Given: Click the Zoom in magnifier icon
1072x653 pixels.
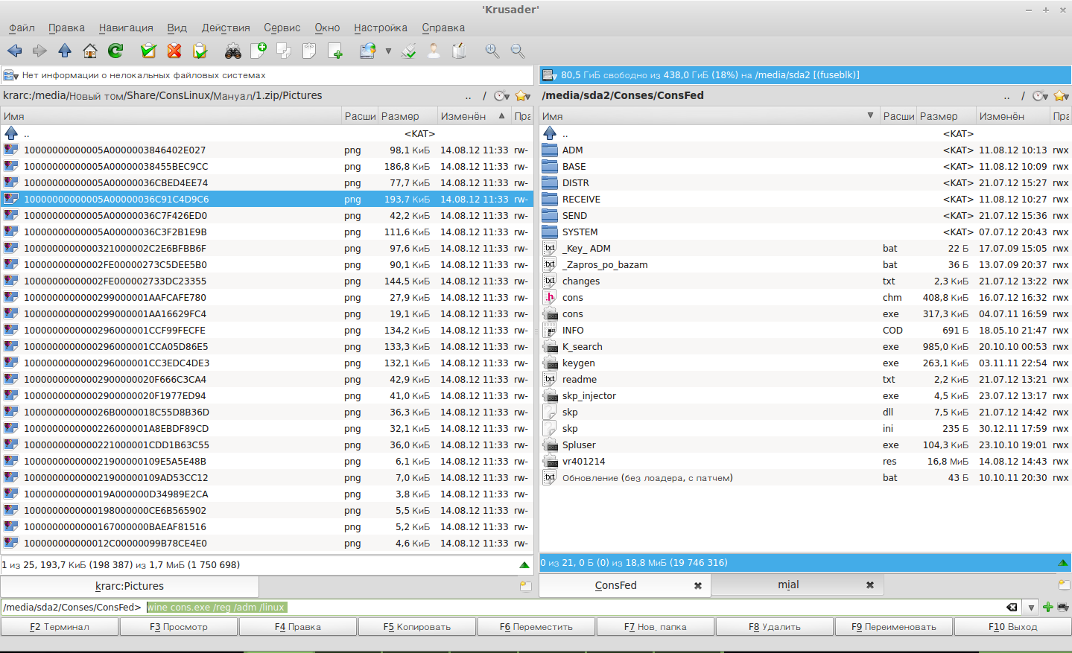Looking at the screenshot, I should [x=492, y=51].
